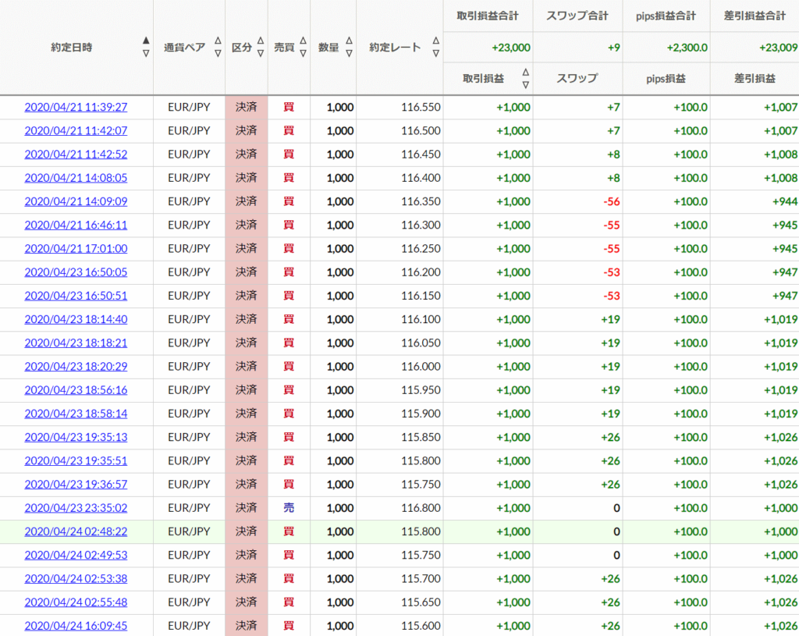Click EUR/JPY in the 16:09:45 row
Viewport: 799px width, 636px height.
pyautogui.click(x=189, y=626)
